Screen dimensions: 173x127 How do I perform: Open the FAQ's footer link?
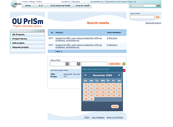[87, 118]
